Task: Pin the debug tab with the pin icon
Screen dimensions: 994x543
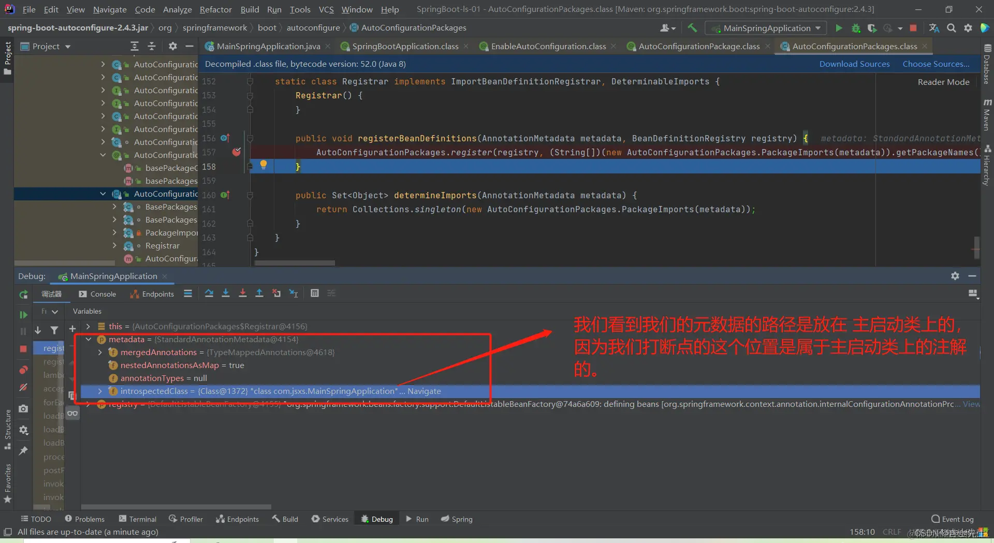Action: 23,451
